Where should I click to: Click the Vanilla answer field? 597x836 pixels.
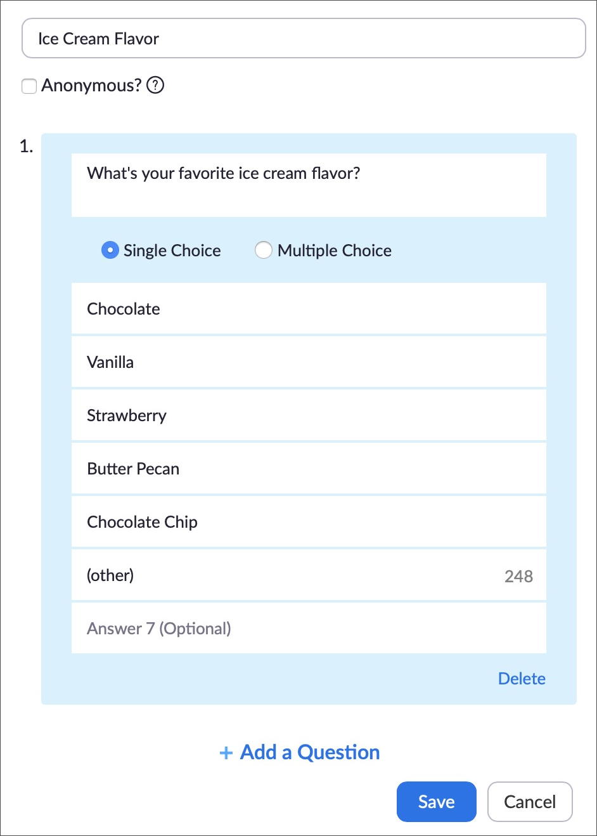(x=309, y=362)
